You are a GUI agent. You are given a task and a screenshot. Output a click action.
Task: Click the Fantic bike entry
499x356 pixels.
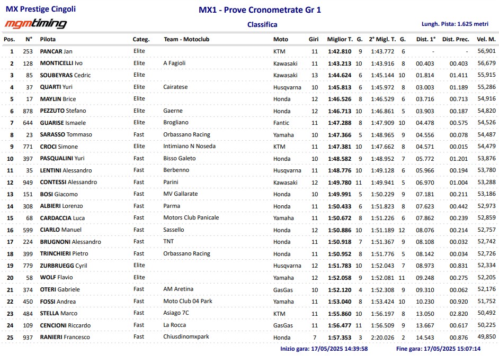click(x=281, y=123)
